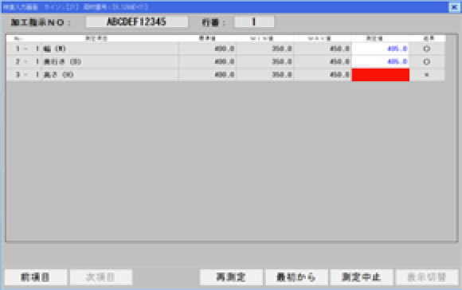Click the circle result mark in row 2

click(x=427, y=62)
